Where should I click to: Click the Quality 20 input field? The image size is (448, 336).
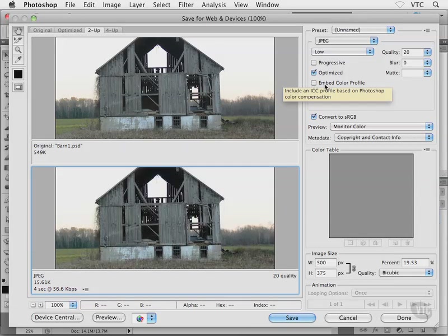coord(413,52)
